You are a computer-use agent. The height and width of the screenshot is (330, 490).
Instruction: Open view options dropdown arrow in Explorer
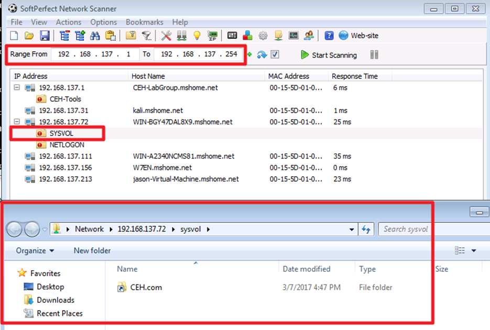pyautogui.click(x=474, y=251)
